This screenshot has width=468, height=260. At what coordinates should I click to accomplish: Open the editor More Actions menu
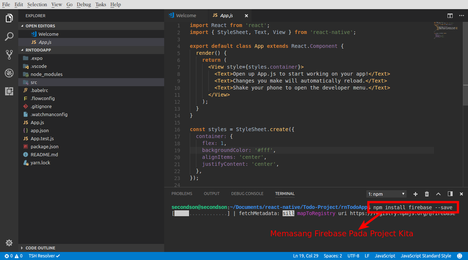[x=461, y=16]
